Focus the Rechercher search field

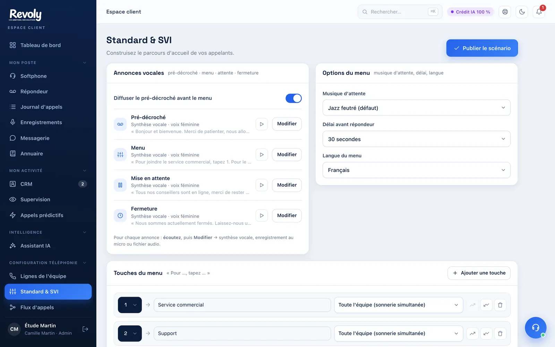pyautogui.click(x=400, y=12)
